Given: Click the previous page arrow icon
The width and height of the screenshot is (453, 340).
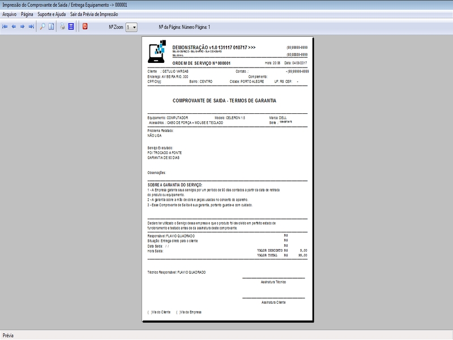Looking at the screenshot, I should [14, 27].
